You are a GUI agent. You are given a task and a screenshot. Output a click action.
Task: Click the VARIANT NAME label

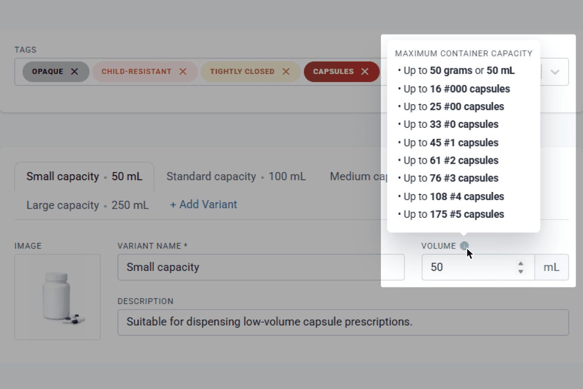pyautogui.click(x=152, y=246)
